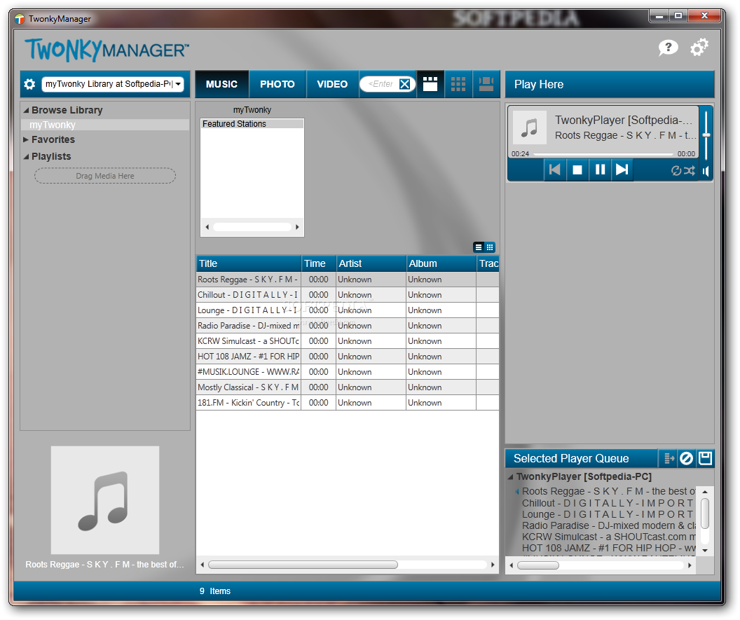This screenshot has height=620, width=740.
Task: Click the playback progress bar
Action: click(x=603, y=154)
